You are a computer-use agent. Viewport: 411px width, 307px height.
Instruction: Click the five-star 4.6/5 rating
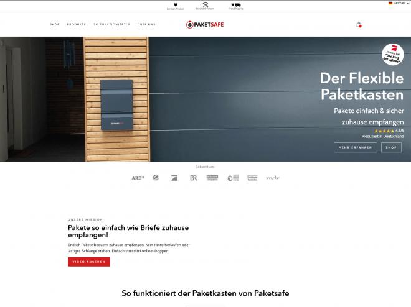389,131
